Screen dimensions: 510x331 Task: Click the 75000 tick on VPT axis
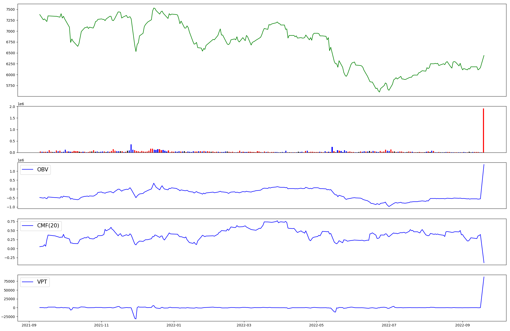point(9,281)
